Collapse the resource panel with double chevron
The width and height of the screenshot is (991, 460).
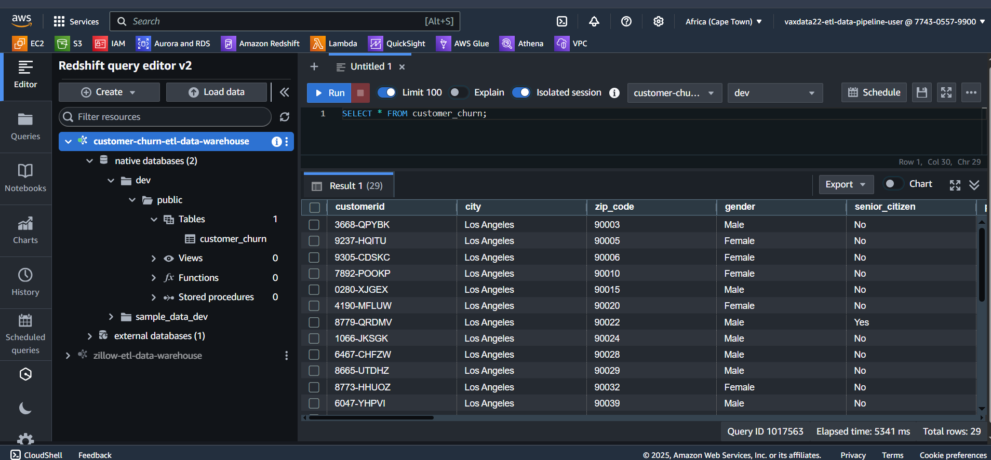coord(284,92)
